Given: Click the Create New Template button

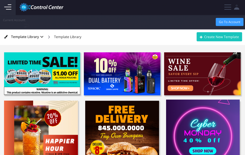Looking at the screenshot, I should tap(219, 37).
